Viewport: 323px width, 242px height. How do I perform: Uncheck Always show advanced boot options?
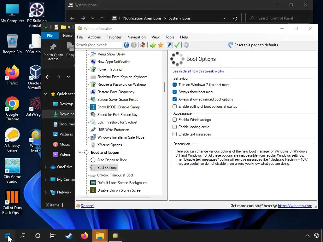(174, 99)
